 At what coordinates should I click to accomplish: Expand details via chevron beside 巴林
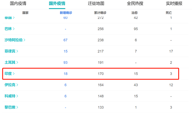click(13, 29)
